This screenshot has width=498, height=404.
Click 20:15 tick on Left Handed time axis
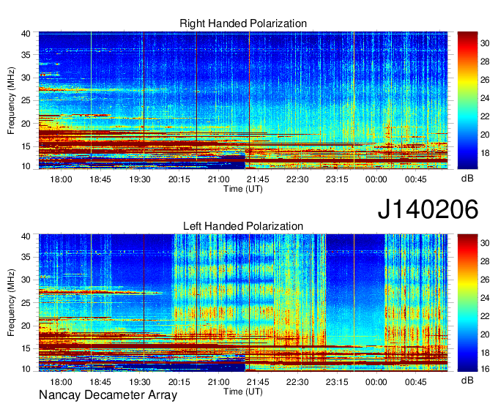tap(179, 382)
